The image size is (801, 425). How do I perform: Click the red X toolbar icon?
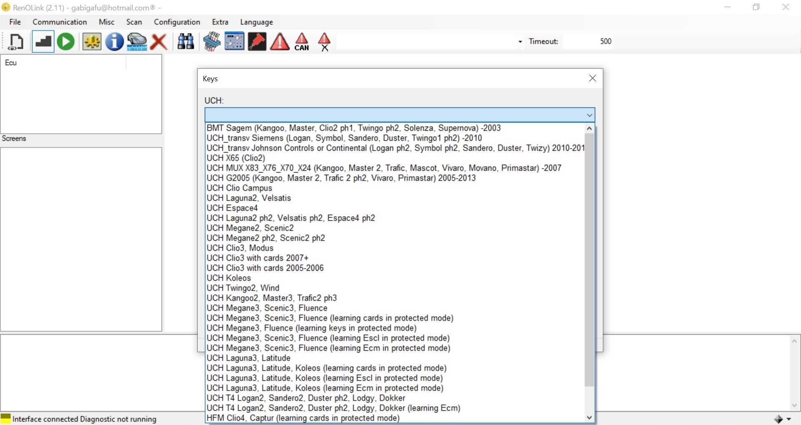[x=159, y=42]
